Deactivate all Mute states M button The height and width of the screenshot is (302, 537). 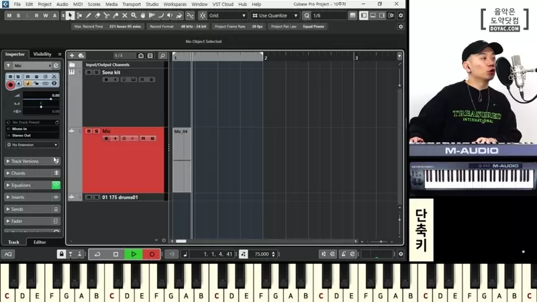pos(9,15)
